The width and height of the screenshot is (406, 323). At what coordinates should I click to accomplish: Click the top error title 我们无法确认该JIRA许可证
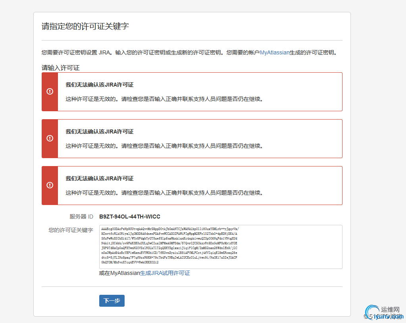pos(100,85)
